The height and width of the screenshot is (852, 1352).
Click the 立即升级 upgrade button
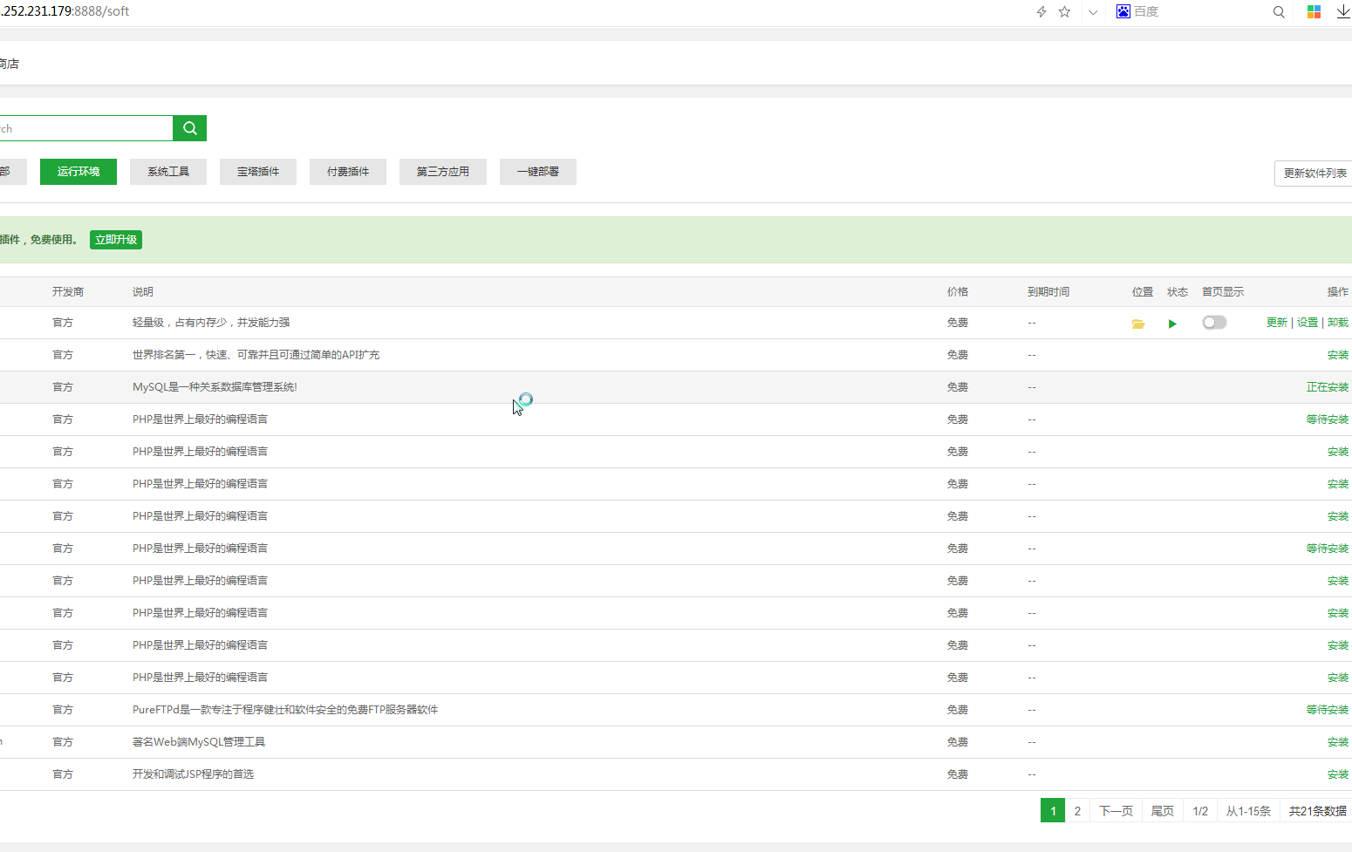coord(116,240)
